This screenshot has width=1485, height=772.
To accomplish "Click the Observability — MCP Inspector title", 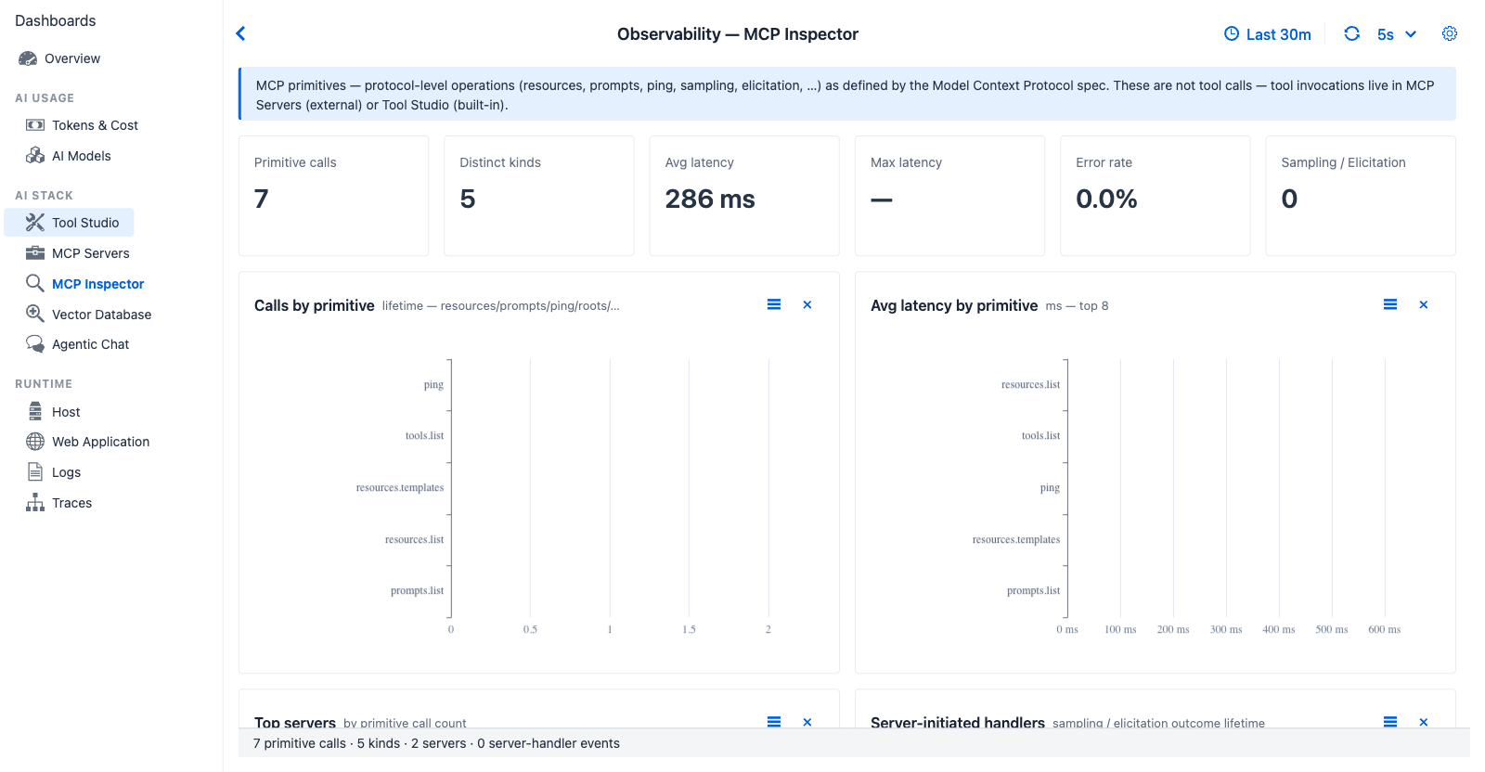I will pyautogui.click(x=738, y=34).
